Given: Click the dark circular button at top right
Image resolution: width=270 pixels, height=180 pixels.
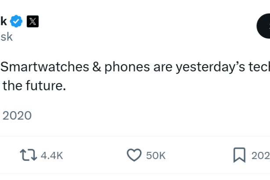Looking at the screenshot, I should click(264, 25).
